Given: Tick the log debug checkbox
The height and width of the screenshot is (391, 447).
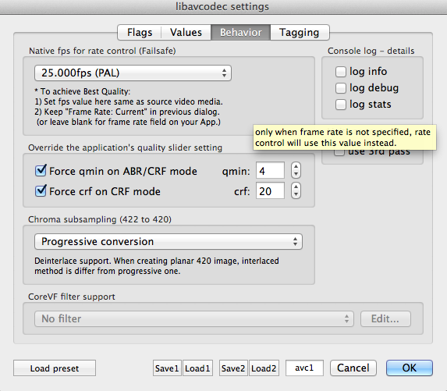Looking at the screenshot, I should pos(341,88).
